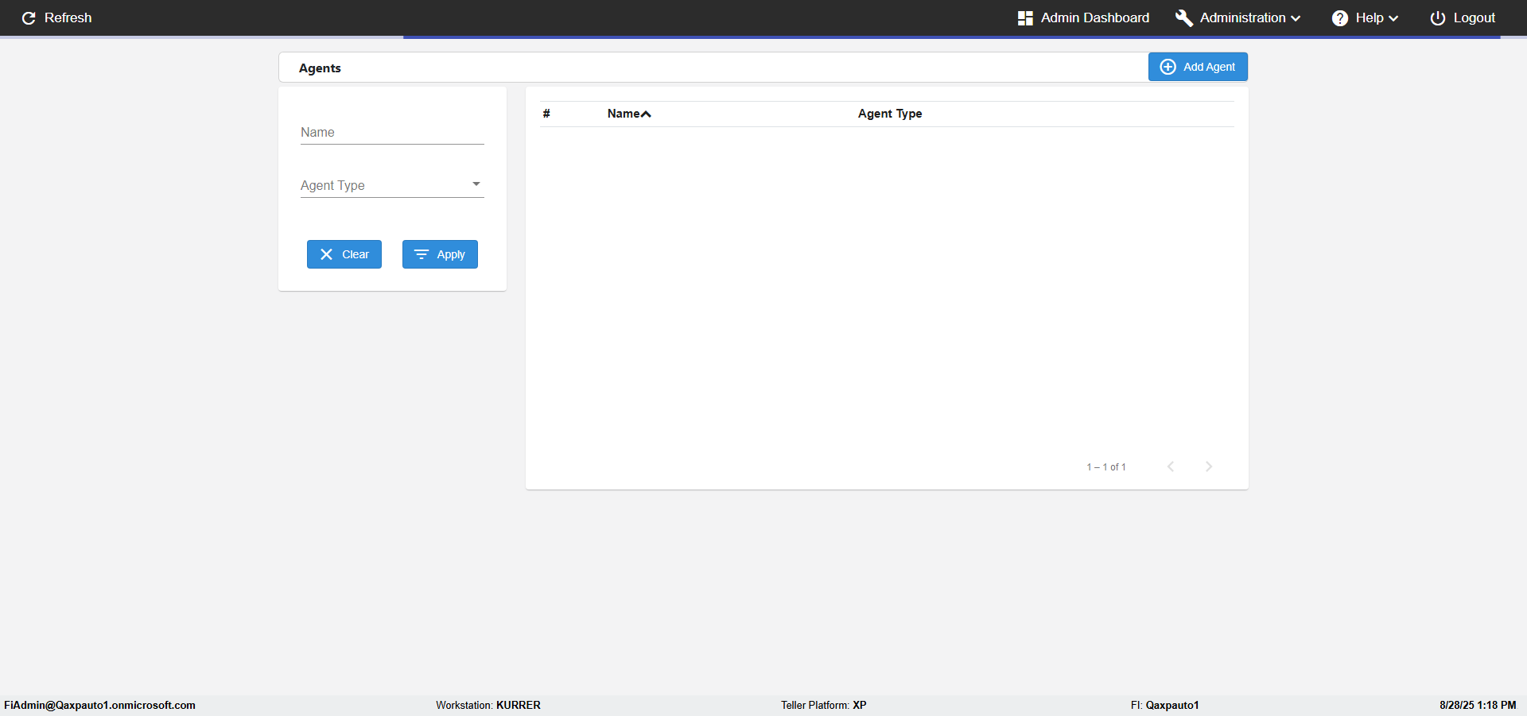
Task: Focus the Name filter input field
Action: coord(392,133)
